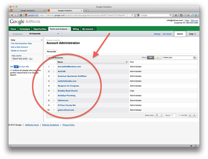The height and width of the screenshot is (159, 208).
Task: Open the Editorial Guidelines footer link
Action: point(51,125)
